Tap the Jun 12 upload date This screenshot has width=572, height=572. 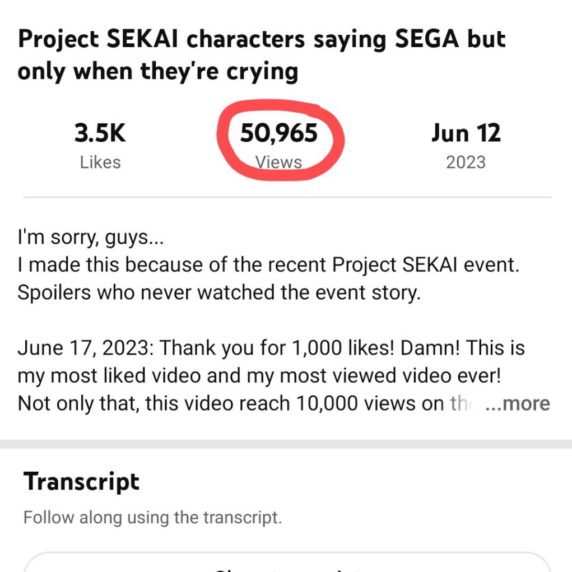(x=466, y=133)
